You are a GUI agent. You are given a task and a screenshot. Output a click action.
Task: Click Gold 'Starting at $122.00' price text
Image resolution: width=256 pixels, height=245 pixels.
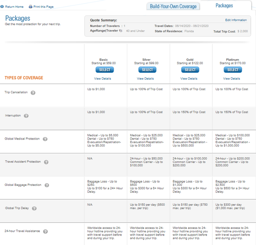coord(190,63)
